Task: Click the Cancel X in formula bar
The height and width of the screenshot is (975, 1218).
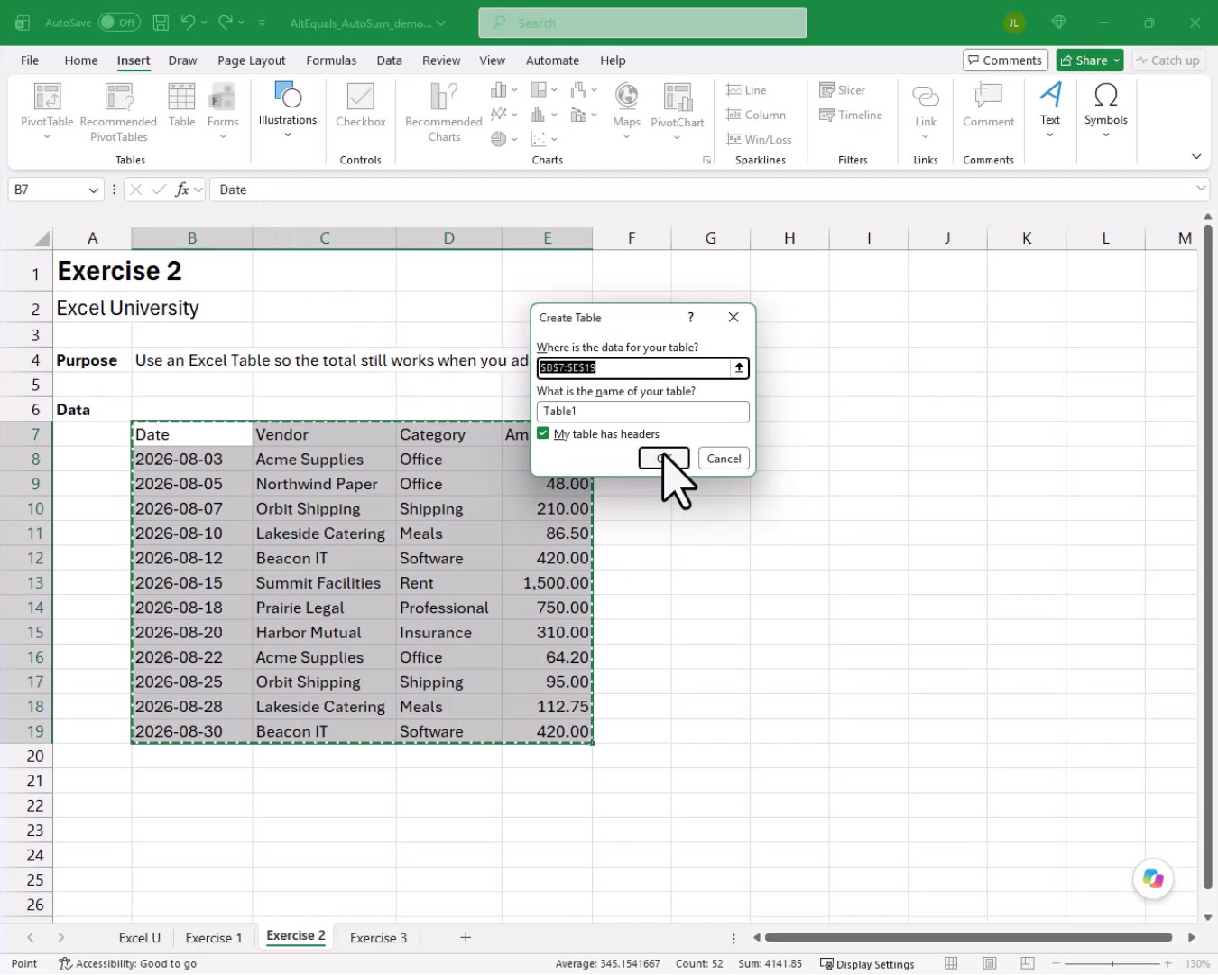Action: pos(136,190)
